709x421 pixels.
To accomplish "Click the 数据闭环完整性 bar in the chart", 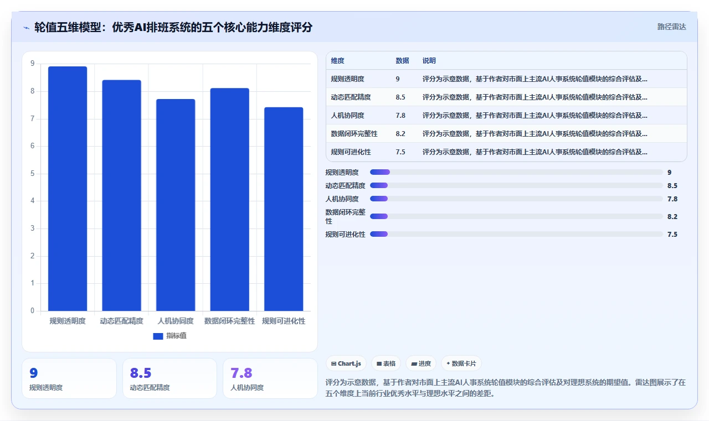I will coord(229,199).
